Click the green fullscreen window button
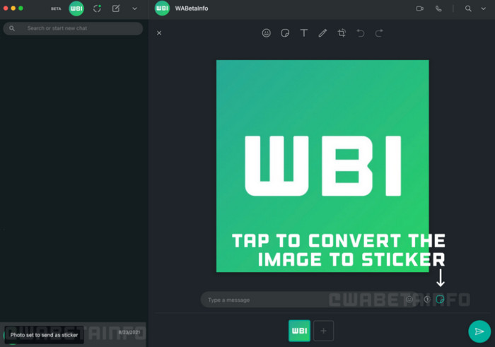495x347 pixels. tap(21, 8)
